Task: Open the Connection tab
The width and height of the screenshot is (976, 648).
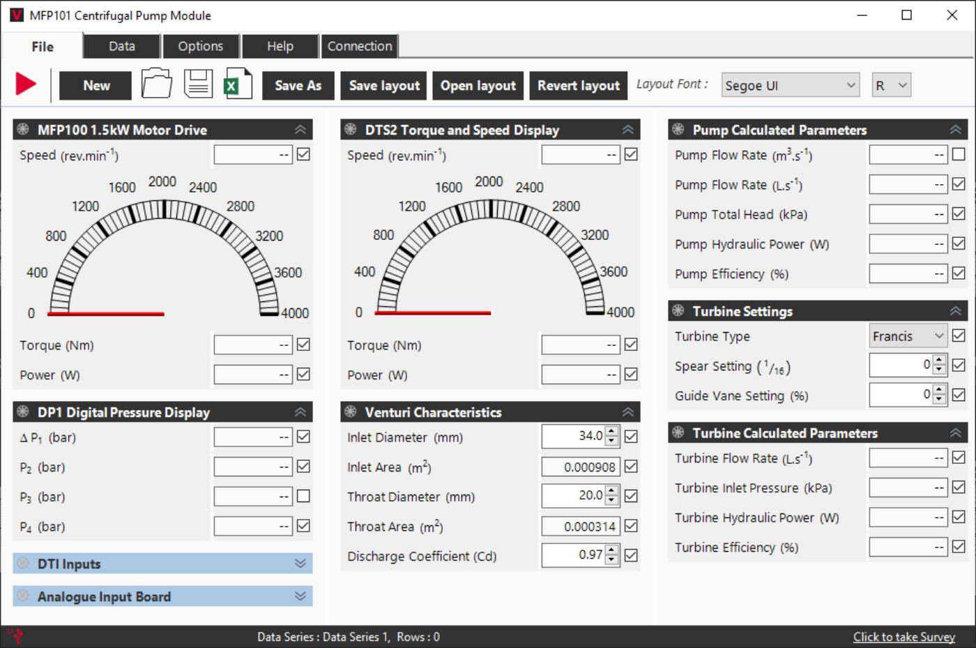Action: click(360, 46)
